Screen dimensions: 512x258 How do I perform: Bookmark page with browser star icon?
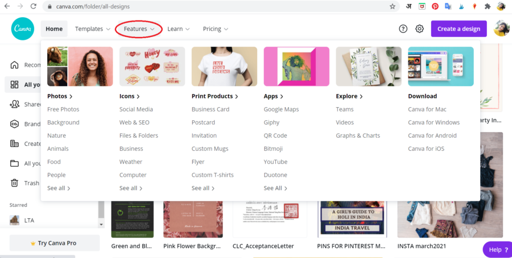point(393,6)
